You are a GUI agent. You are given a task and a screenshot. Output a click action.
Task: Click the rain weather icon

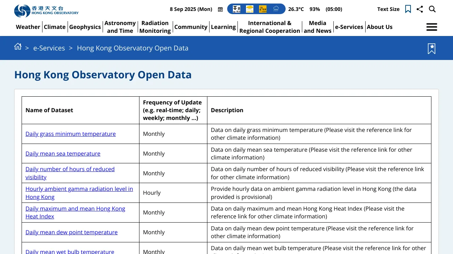276,9
